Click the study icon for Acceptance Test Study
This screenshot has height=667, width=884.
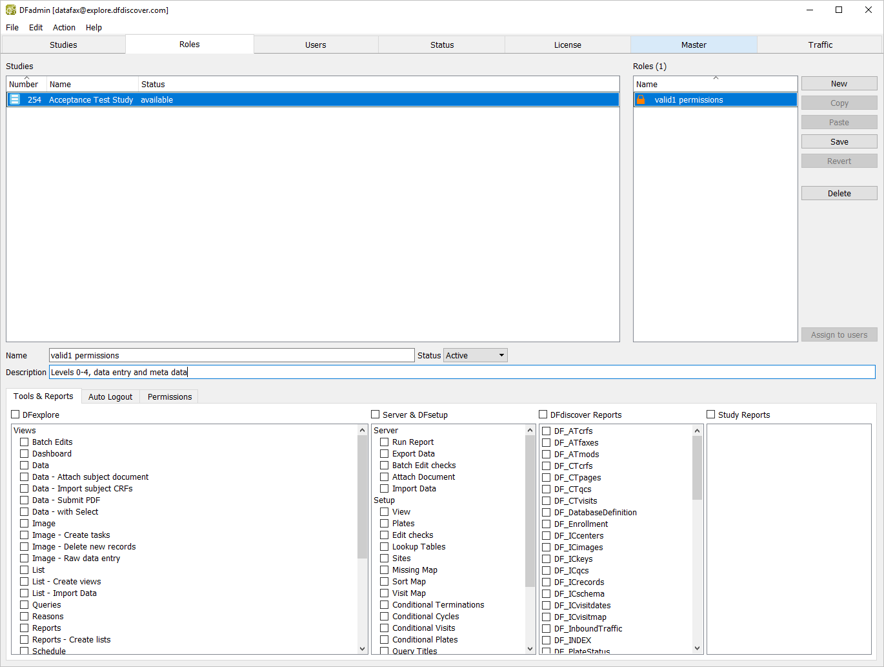tap(15, 99)
